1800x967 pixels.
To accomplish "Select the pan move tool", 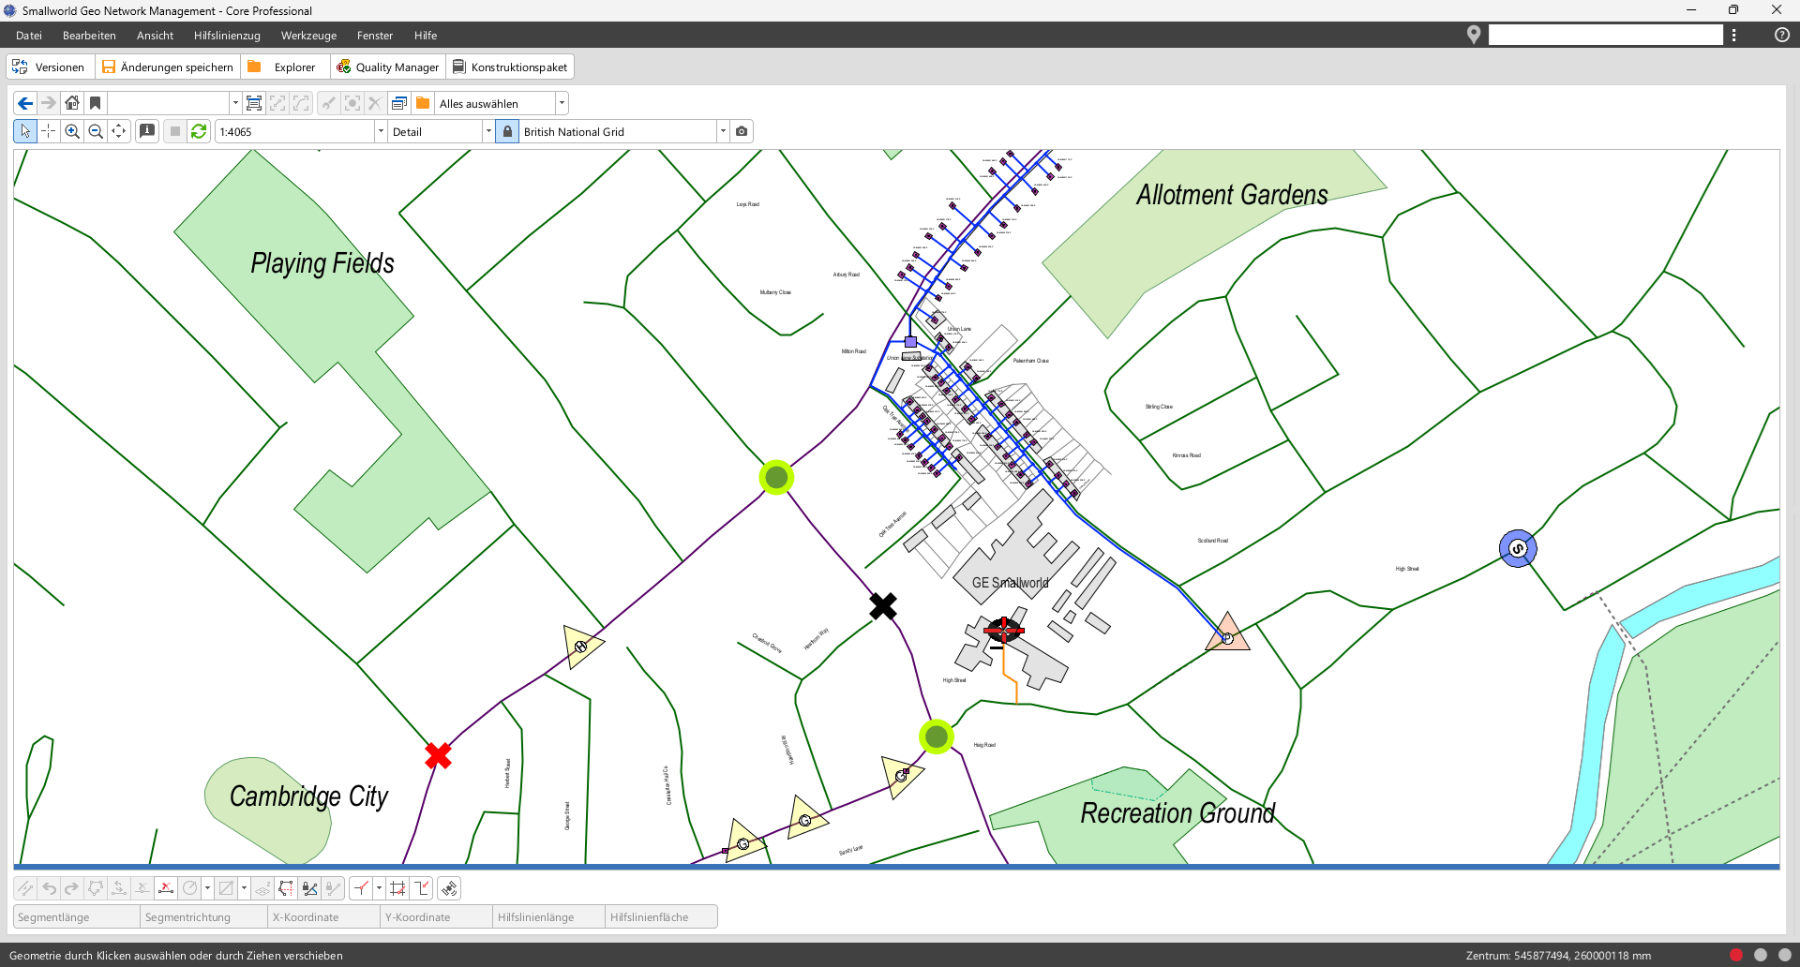I will click(x=119, y=131).
